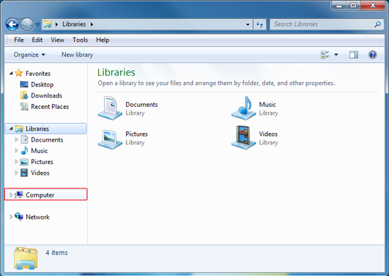Expand Documents in the sidebar tree
389x276 pixels.
point(16,139)
